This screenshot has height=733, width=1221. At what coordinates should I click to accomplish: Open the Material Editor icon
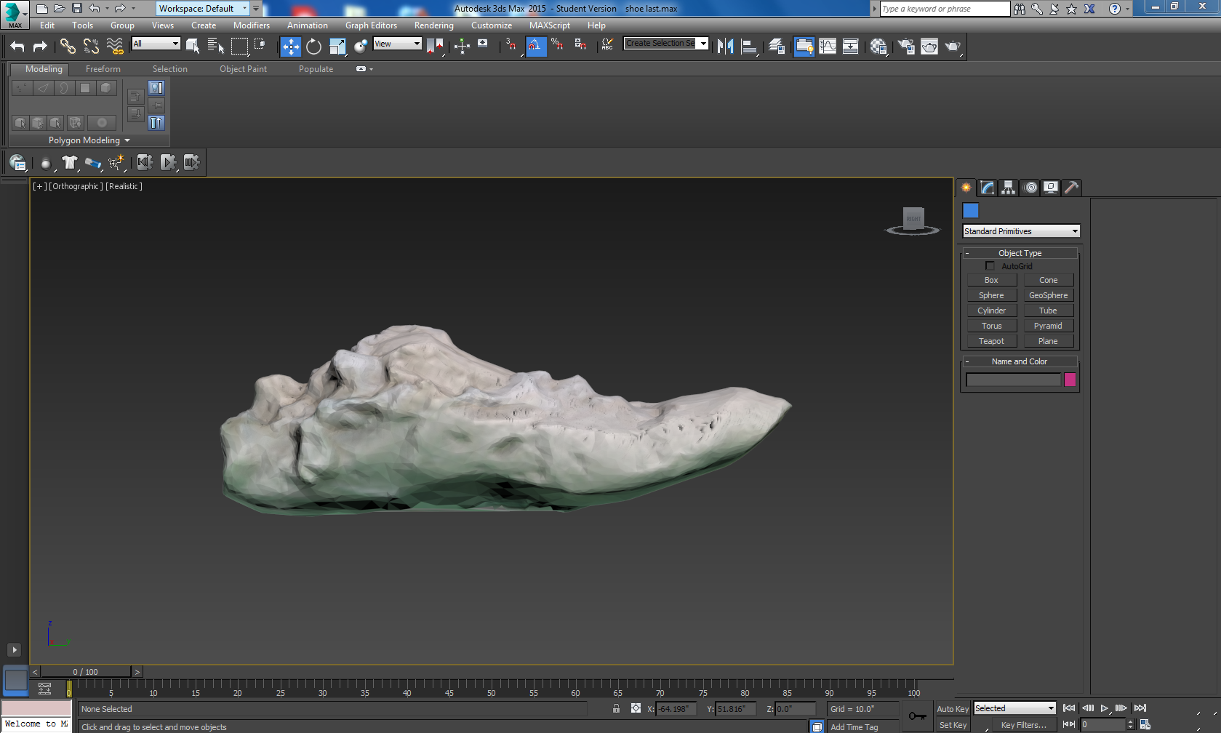point(878,47)
